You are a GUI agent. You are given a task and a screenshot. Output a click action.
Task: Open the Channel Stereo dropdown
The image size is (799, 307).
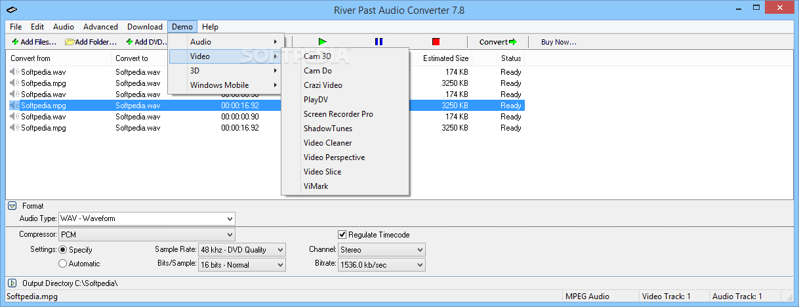tap(382, 250)
